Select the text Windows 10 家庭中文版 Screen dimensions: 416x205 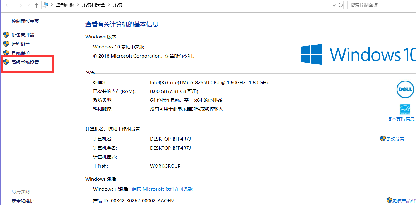(x=119, y=47)
